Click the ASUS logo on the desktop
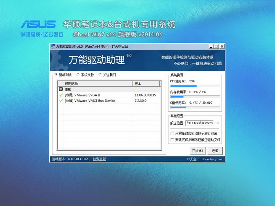Screen dimensions: 275x206 pos(38,25)
